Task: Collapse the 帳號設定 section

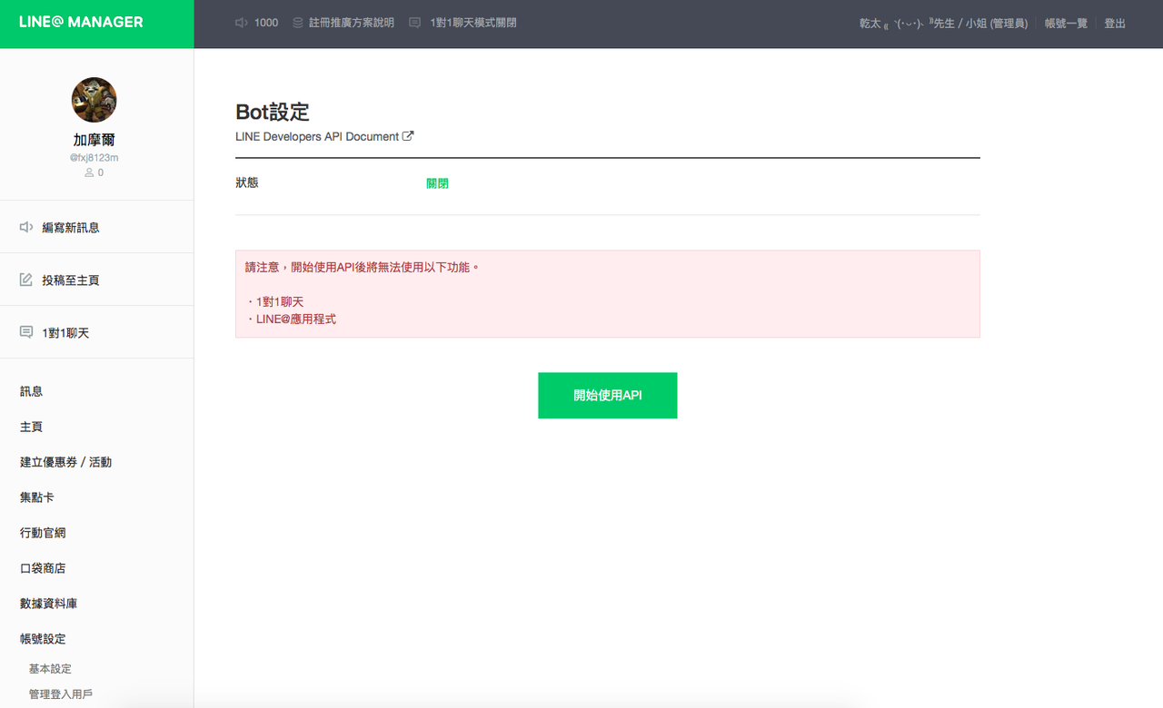Action: 43,639
